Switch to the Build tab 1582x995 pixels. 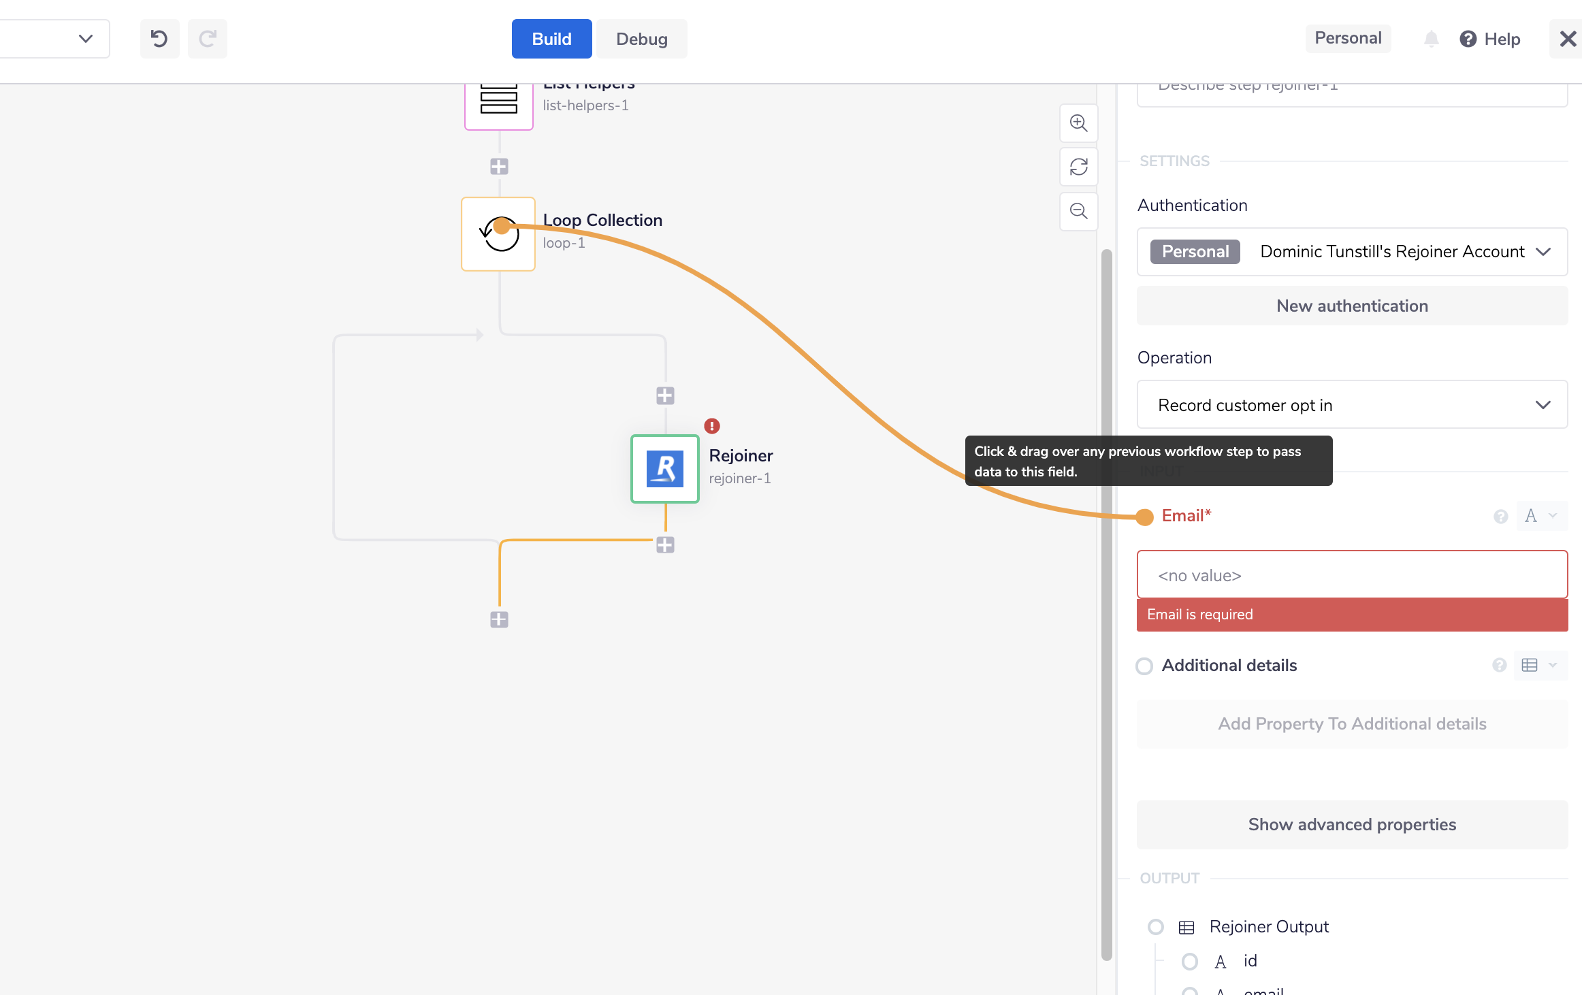tap(551, 39)
